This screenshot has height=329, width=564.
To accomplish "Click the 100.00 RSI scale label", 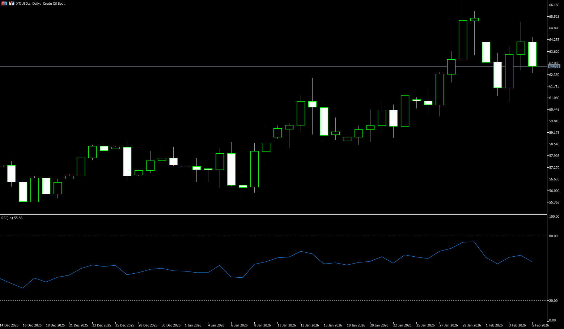I will 554,217.
